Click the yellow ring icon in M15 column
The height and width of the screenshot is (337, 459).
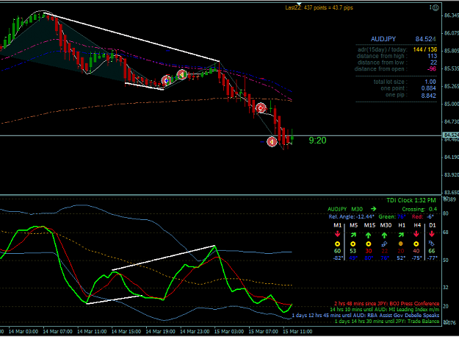click(x=368, y=244)
